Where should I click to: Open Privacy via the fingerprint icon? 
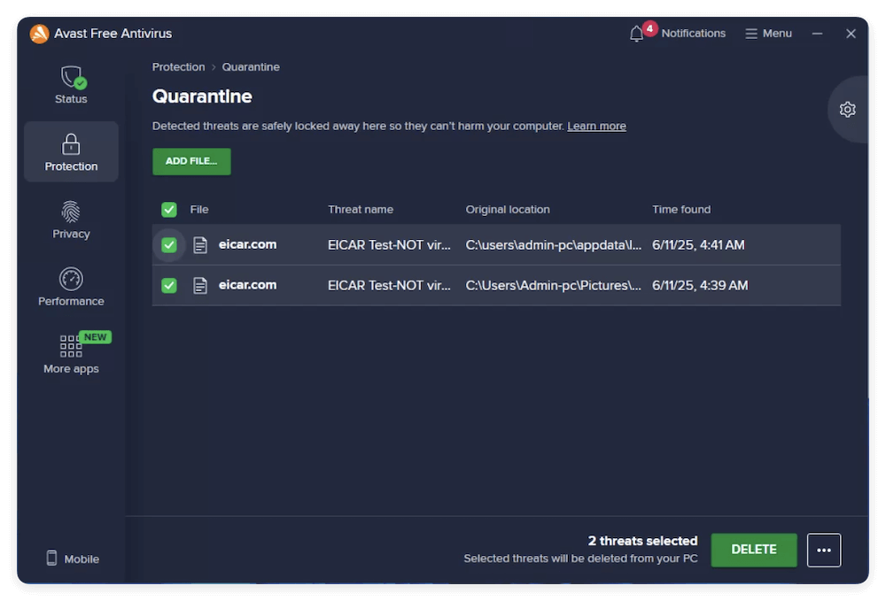coord(71,212)
